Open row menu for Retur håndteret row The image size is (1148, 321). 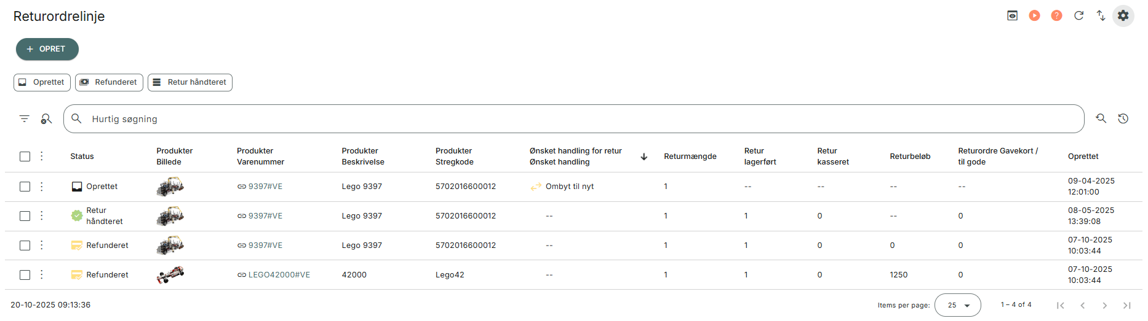(x=42, y=216)
